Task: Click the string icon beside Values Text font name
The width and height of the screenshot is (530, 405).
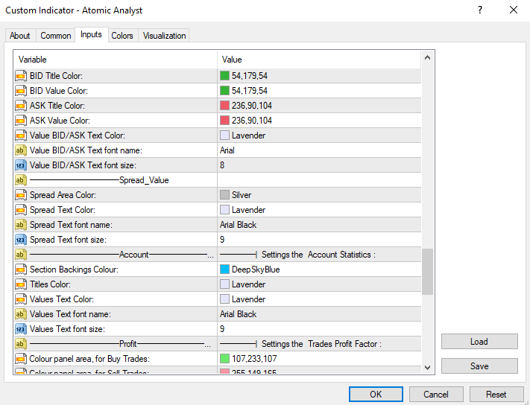Action: pos(21,314)
